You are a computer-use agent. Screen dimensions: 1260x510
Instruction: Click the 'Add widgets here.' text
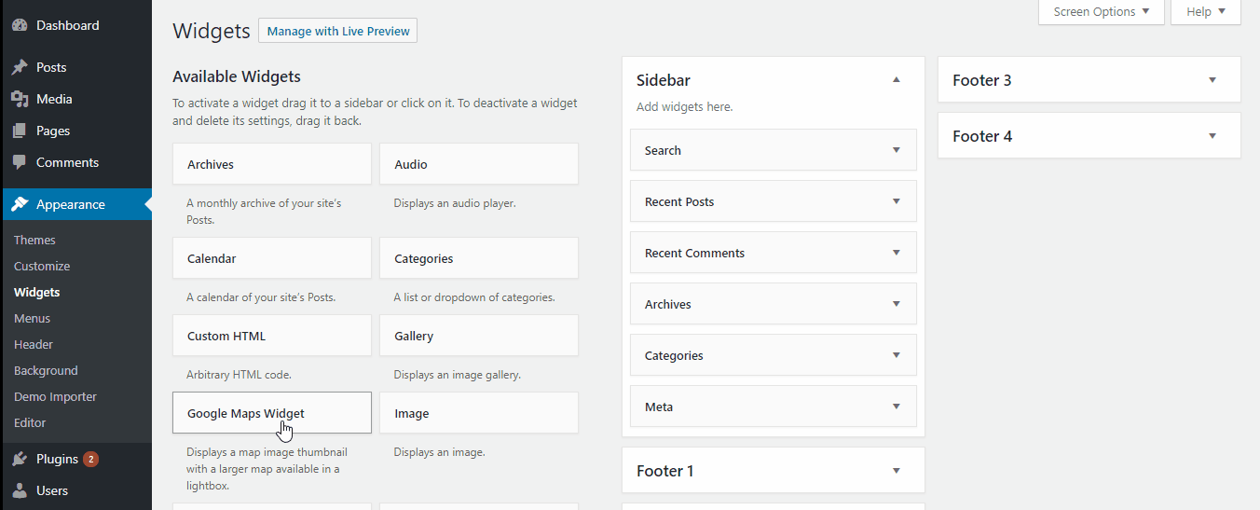coord(684,106)
